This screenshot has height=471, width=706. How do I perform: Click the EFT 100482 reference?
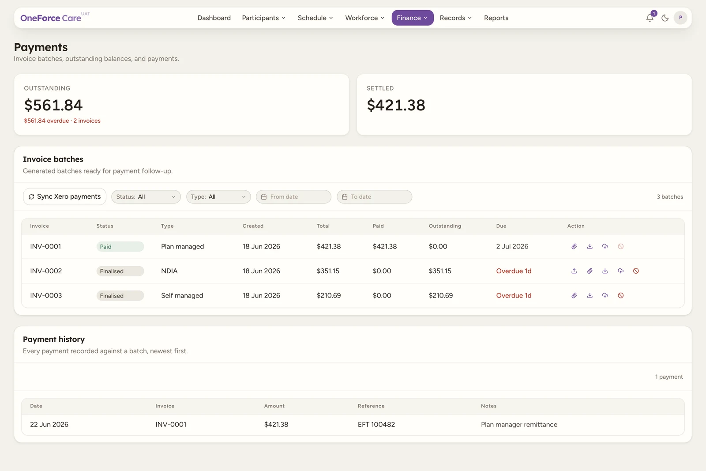376,424
